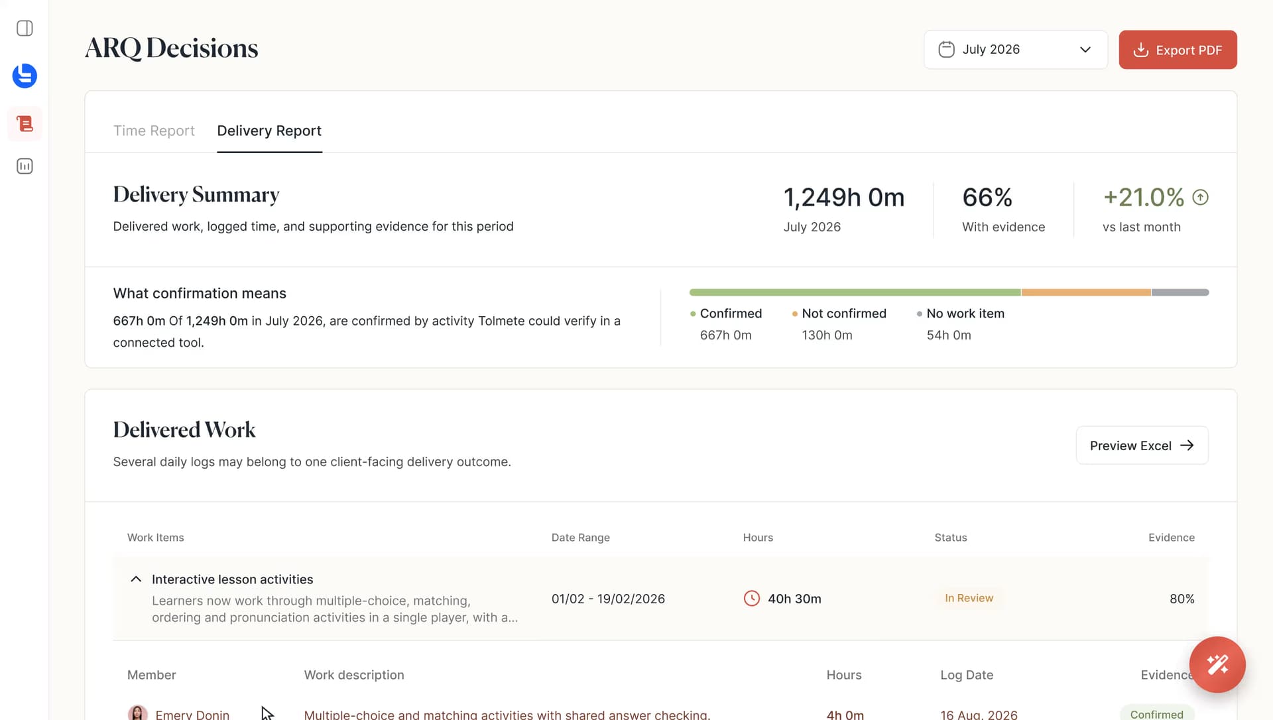This screenshot has width=1273, height=720.
Task: Click Emery Donin's avatar
Action: (x=137, y=713)
